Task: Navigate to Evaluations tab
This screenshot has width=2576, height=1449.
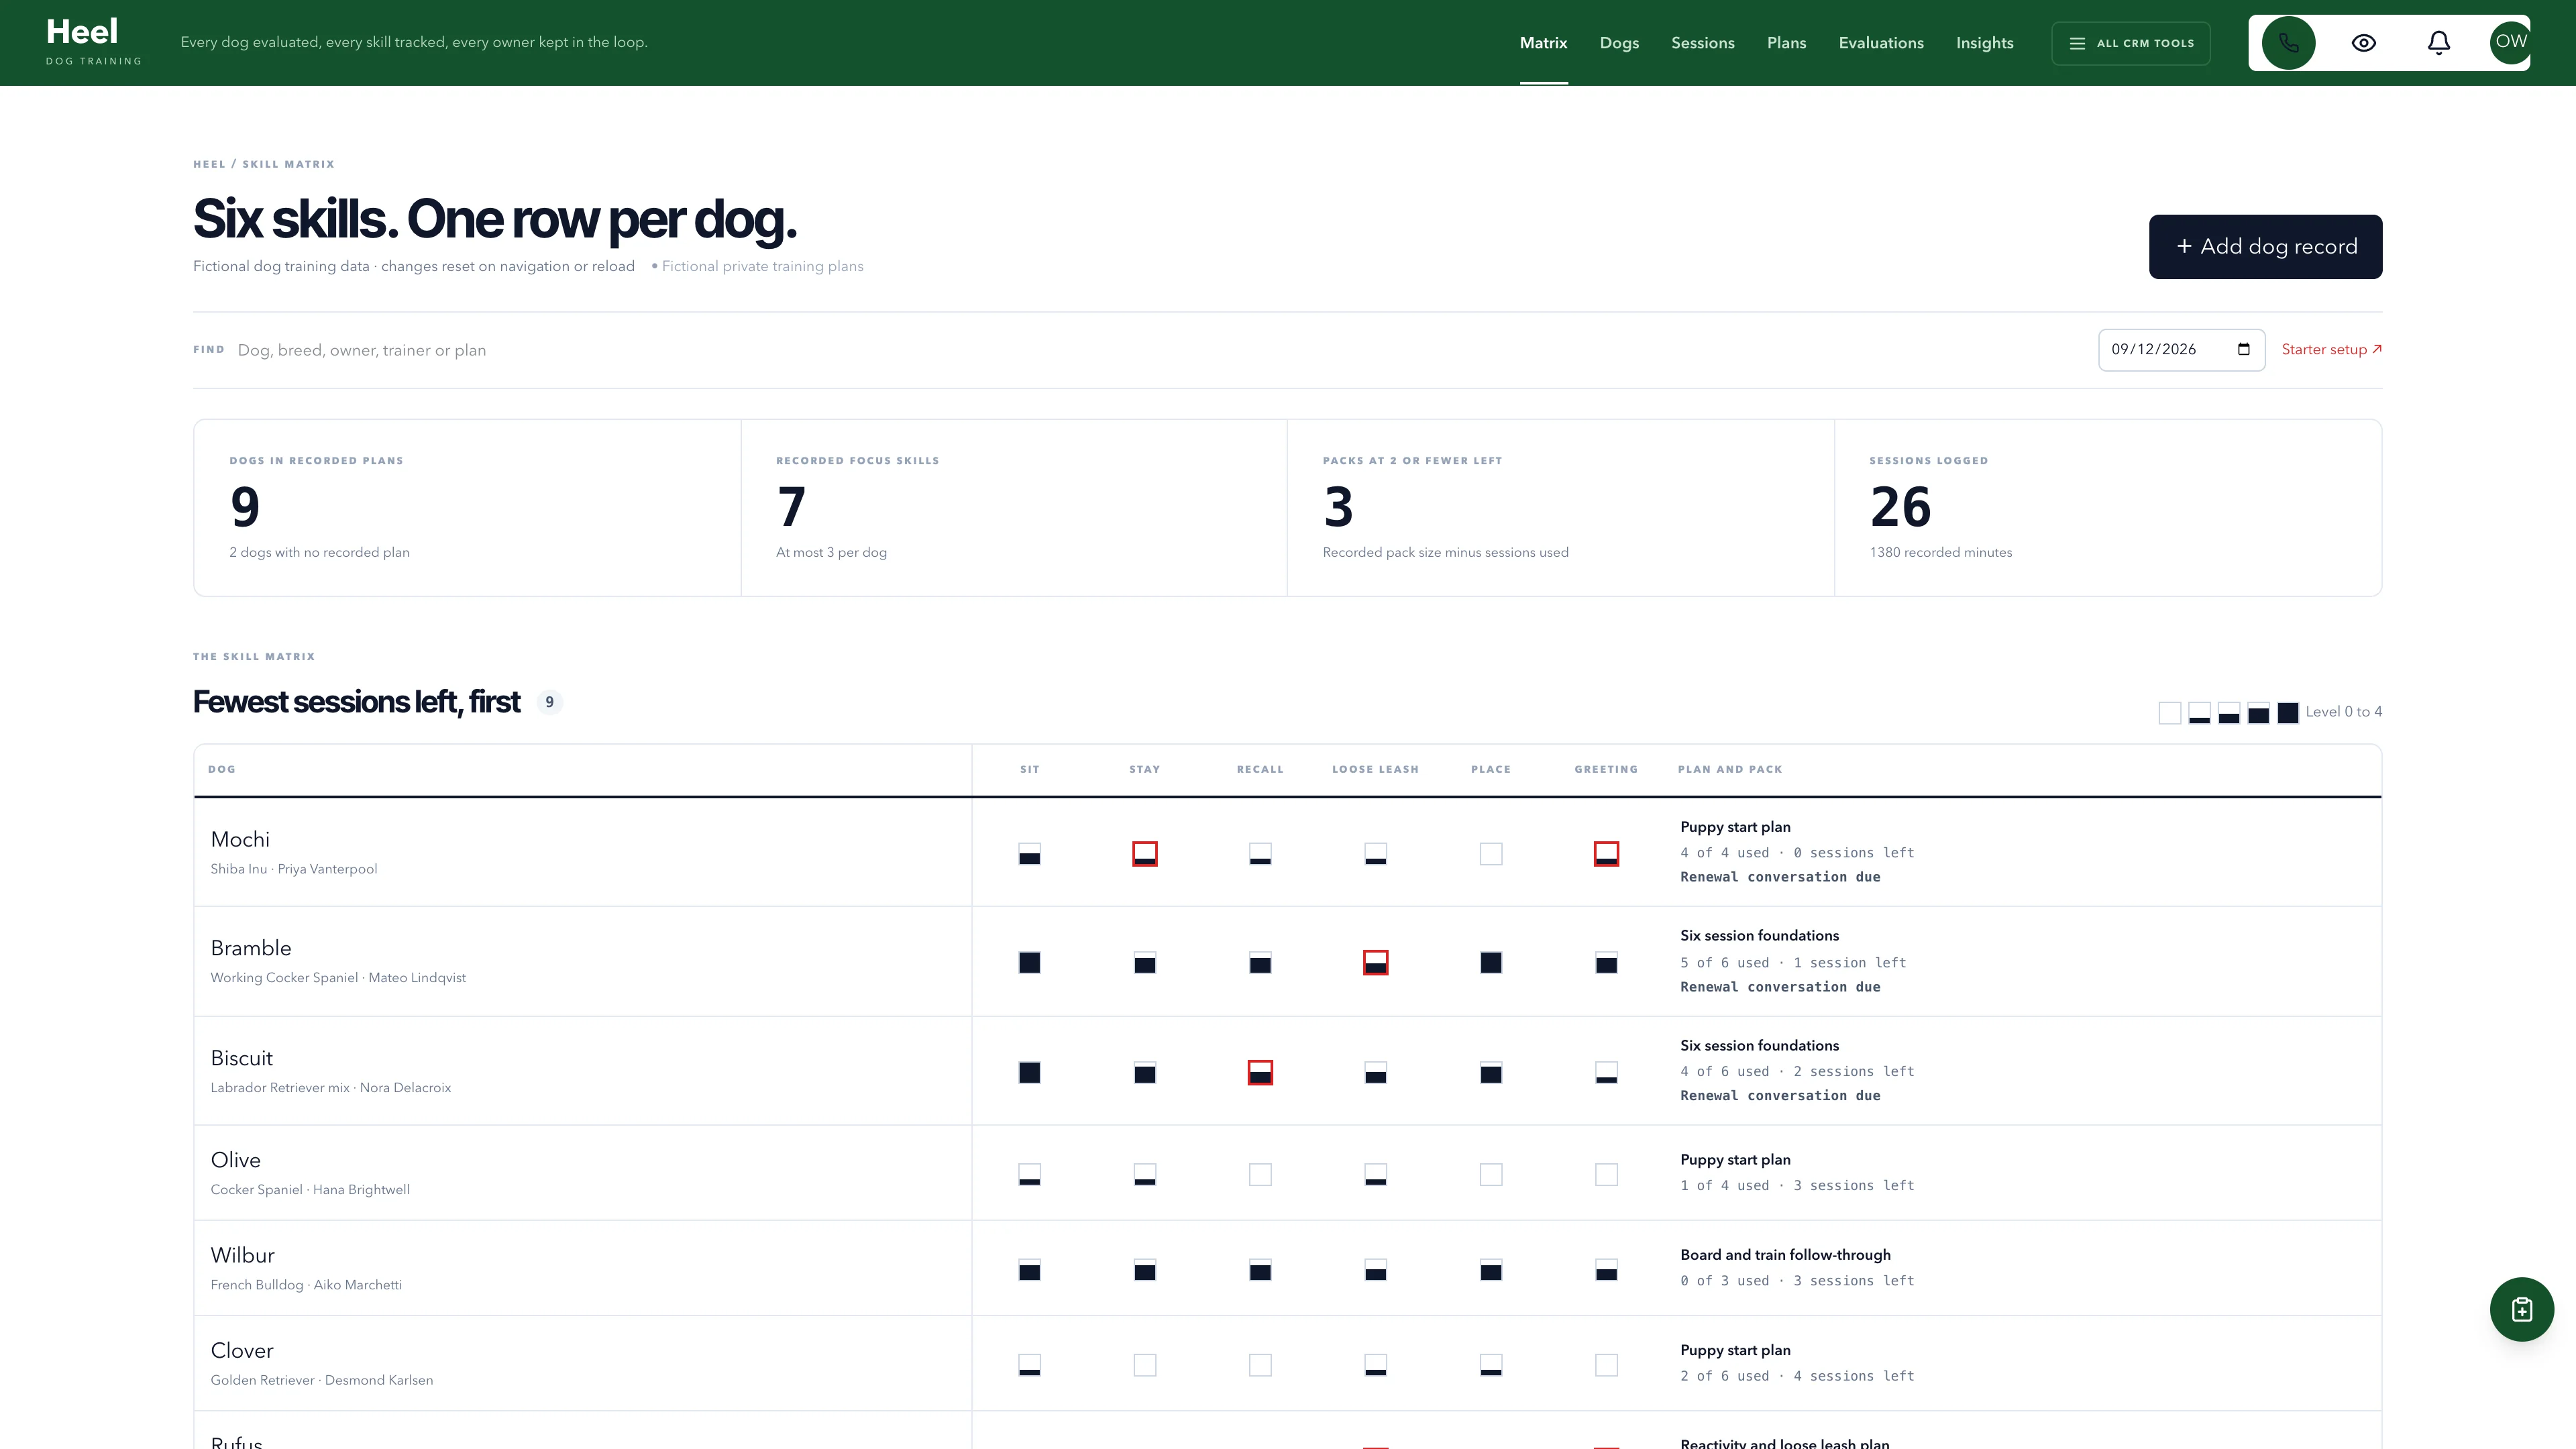Action: 1881,43
